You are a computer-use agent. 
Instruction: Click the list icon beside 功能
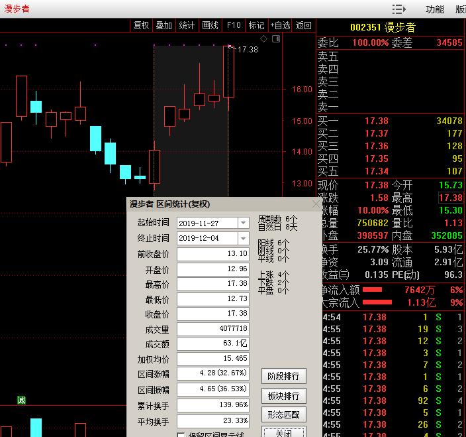(x=398, y=9)
